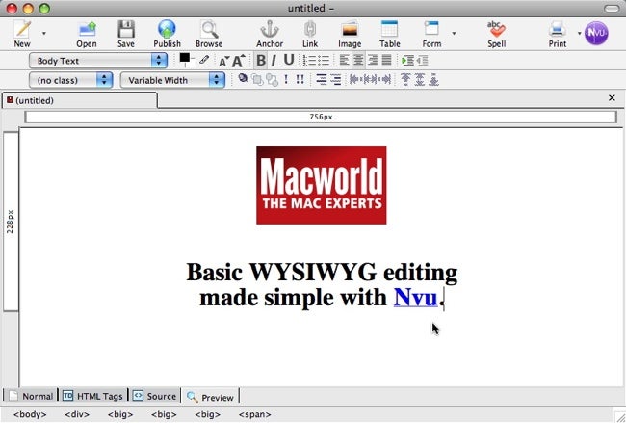Switch to the (untitled) document tab
This screenshot has height=423, width=626.
pyautogui.click(x=80, y=100)
